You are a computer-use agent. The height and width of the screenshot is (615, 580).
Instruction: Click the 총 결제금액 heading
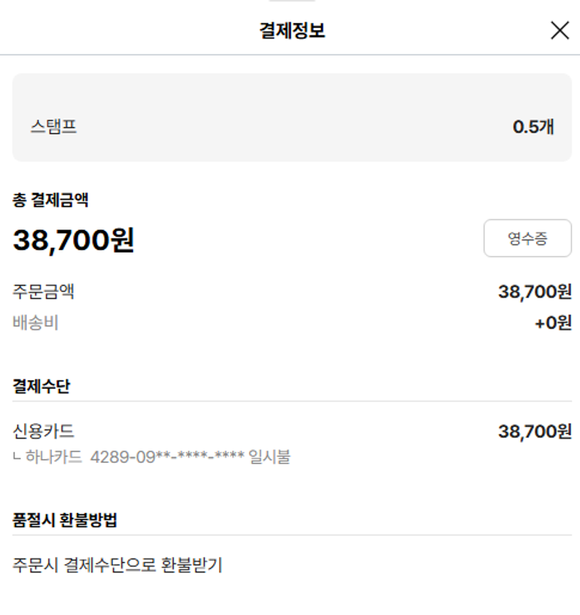click(50, 200)
